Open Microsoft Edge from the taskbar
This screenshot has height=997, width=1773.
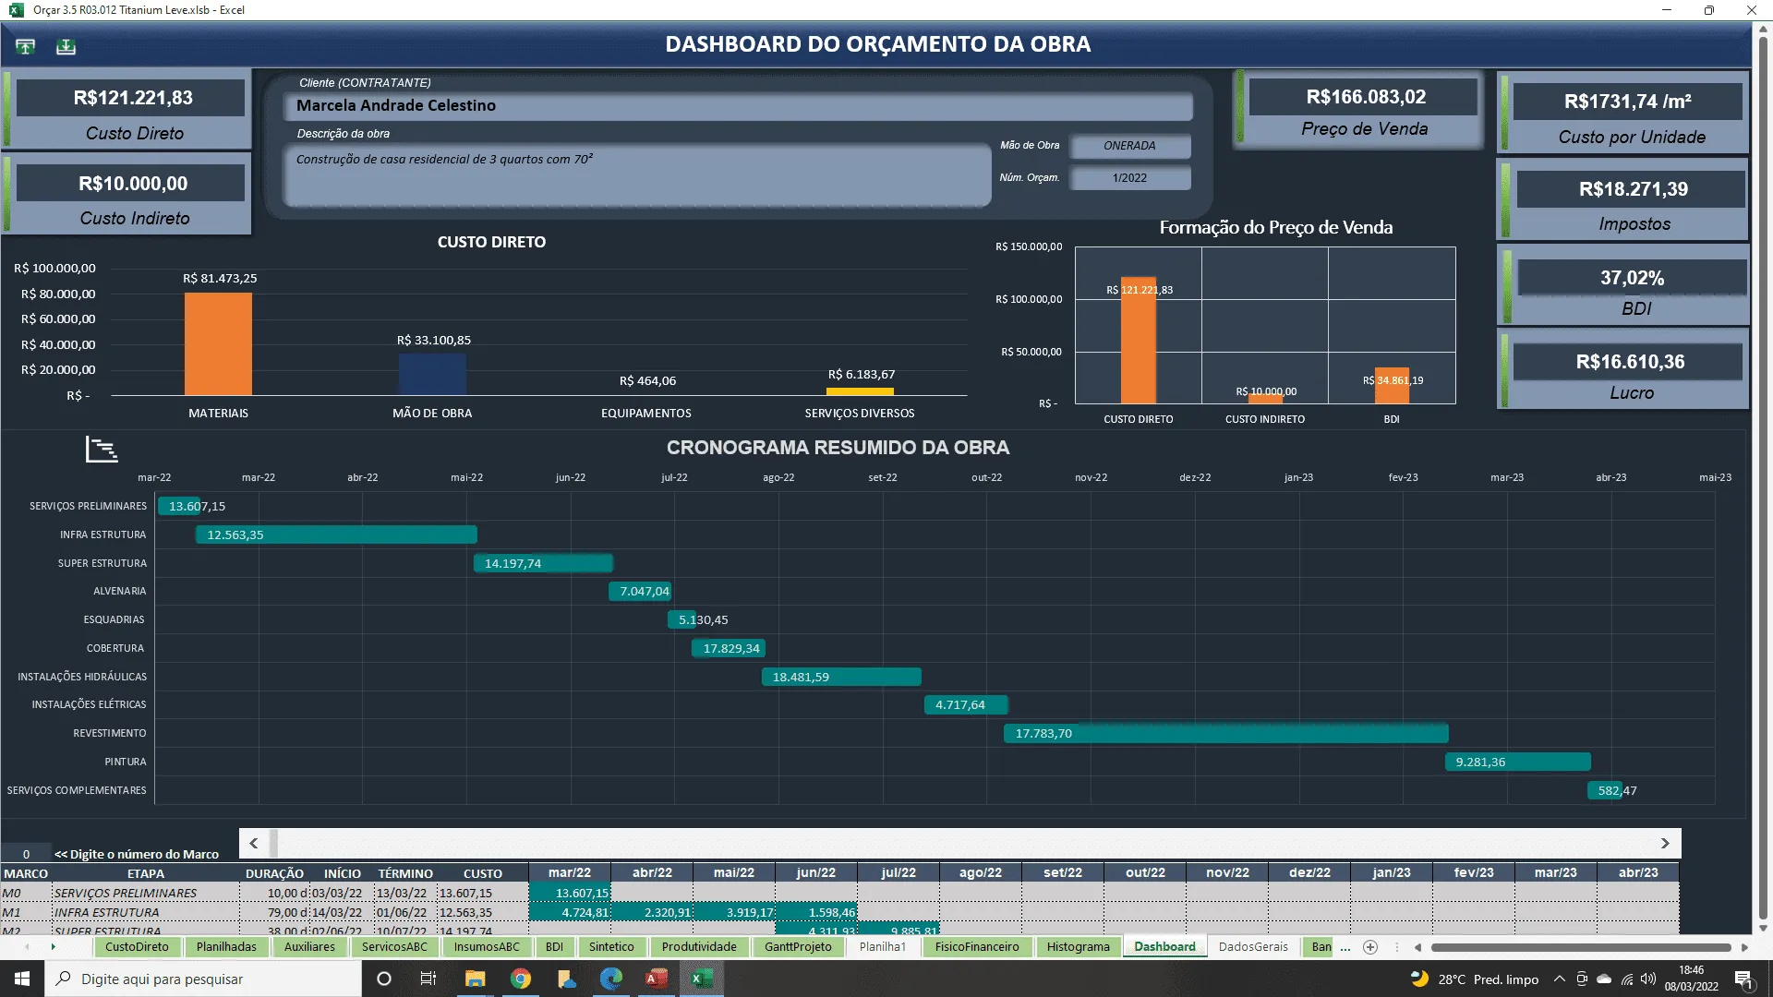click(611, 979)
